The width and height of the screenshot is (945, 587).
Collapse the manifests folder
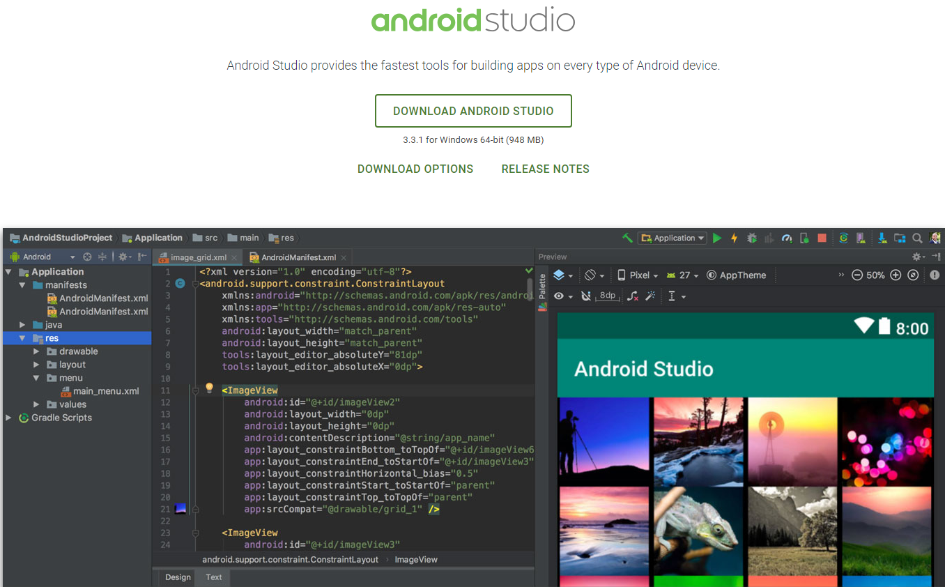(22, 285)
